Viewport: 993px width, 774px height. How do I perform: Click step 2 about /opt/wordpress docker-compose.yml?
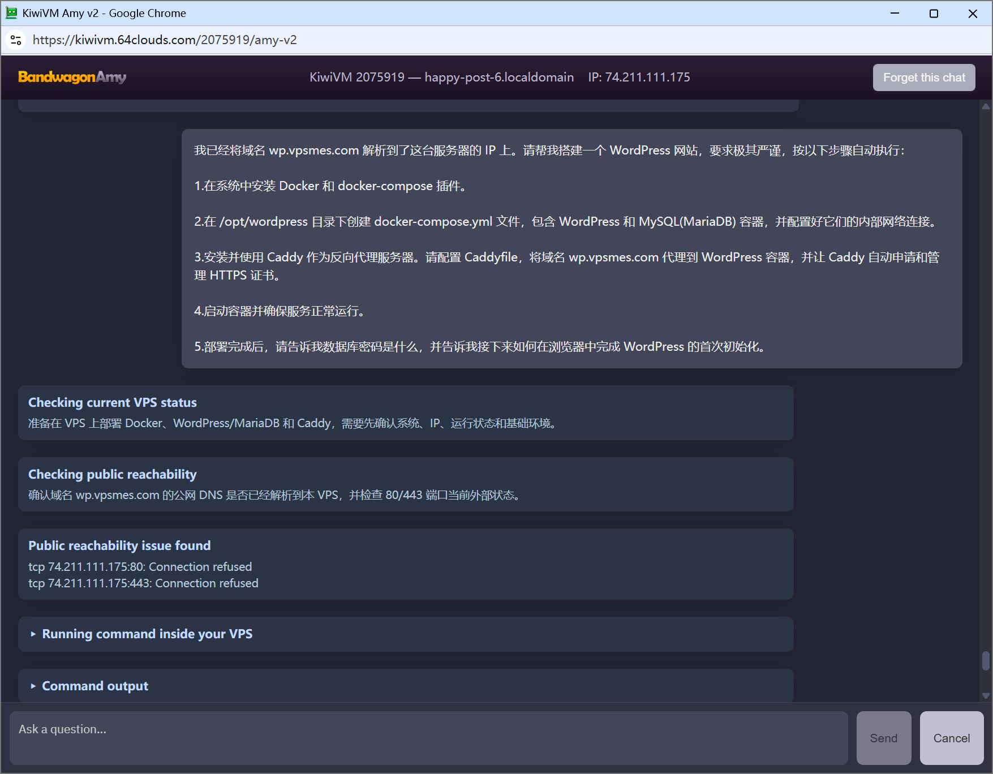566,221
